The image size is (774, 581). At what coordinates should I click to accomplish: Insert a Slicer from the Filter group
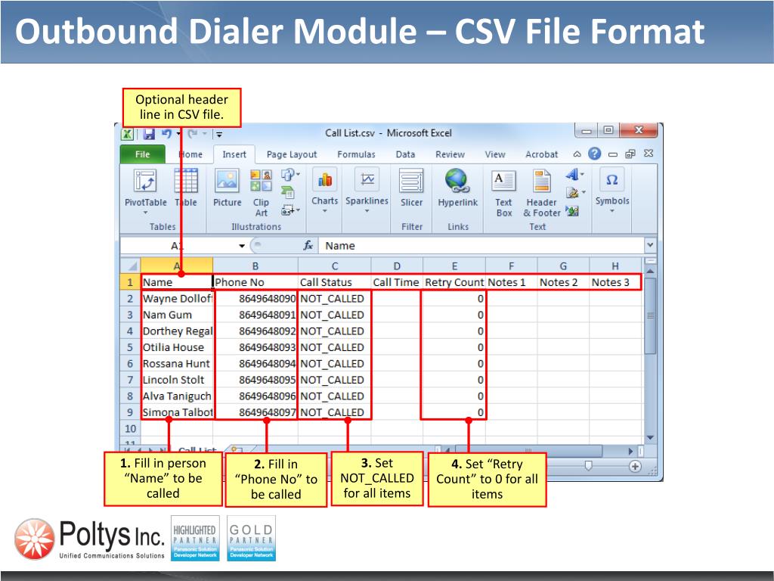pos(411,188)
